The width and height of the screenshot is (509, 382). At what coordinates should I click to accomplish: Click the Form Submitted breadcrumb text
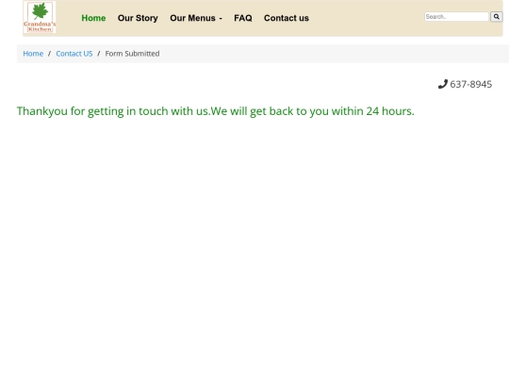click(x=132, y=54)
